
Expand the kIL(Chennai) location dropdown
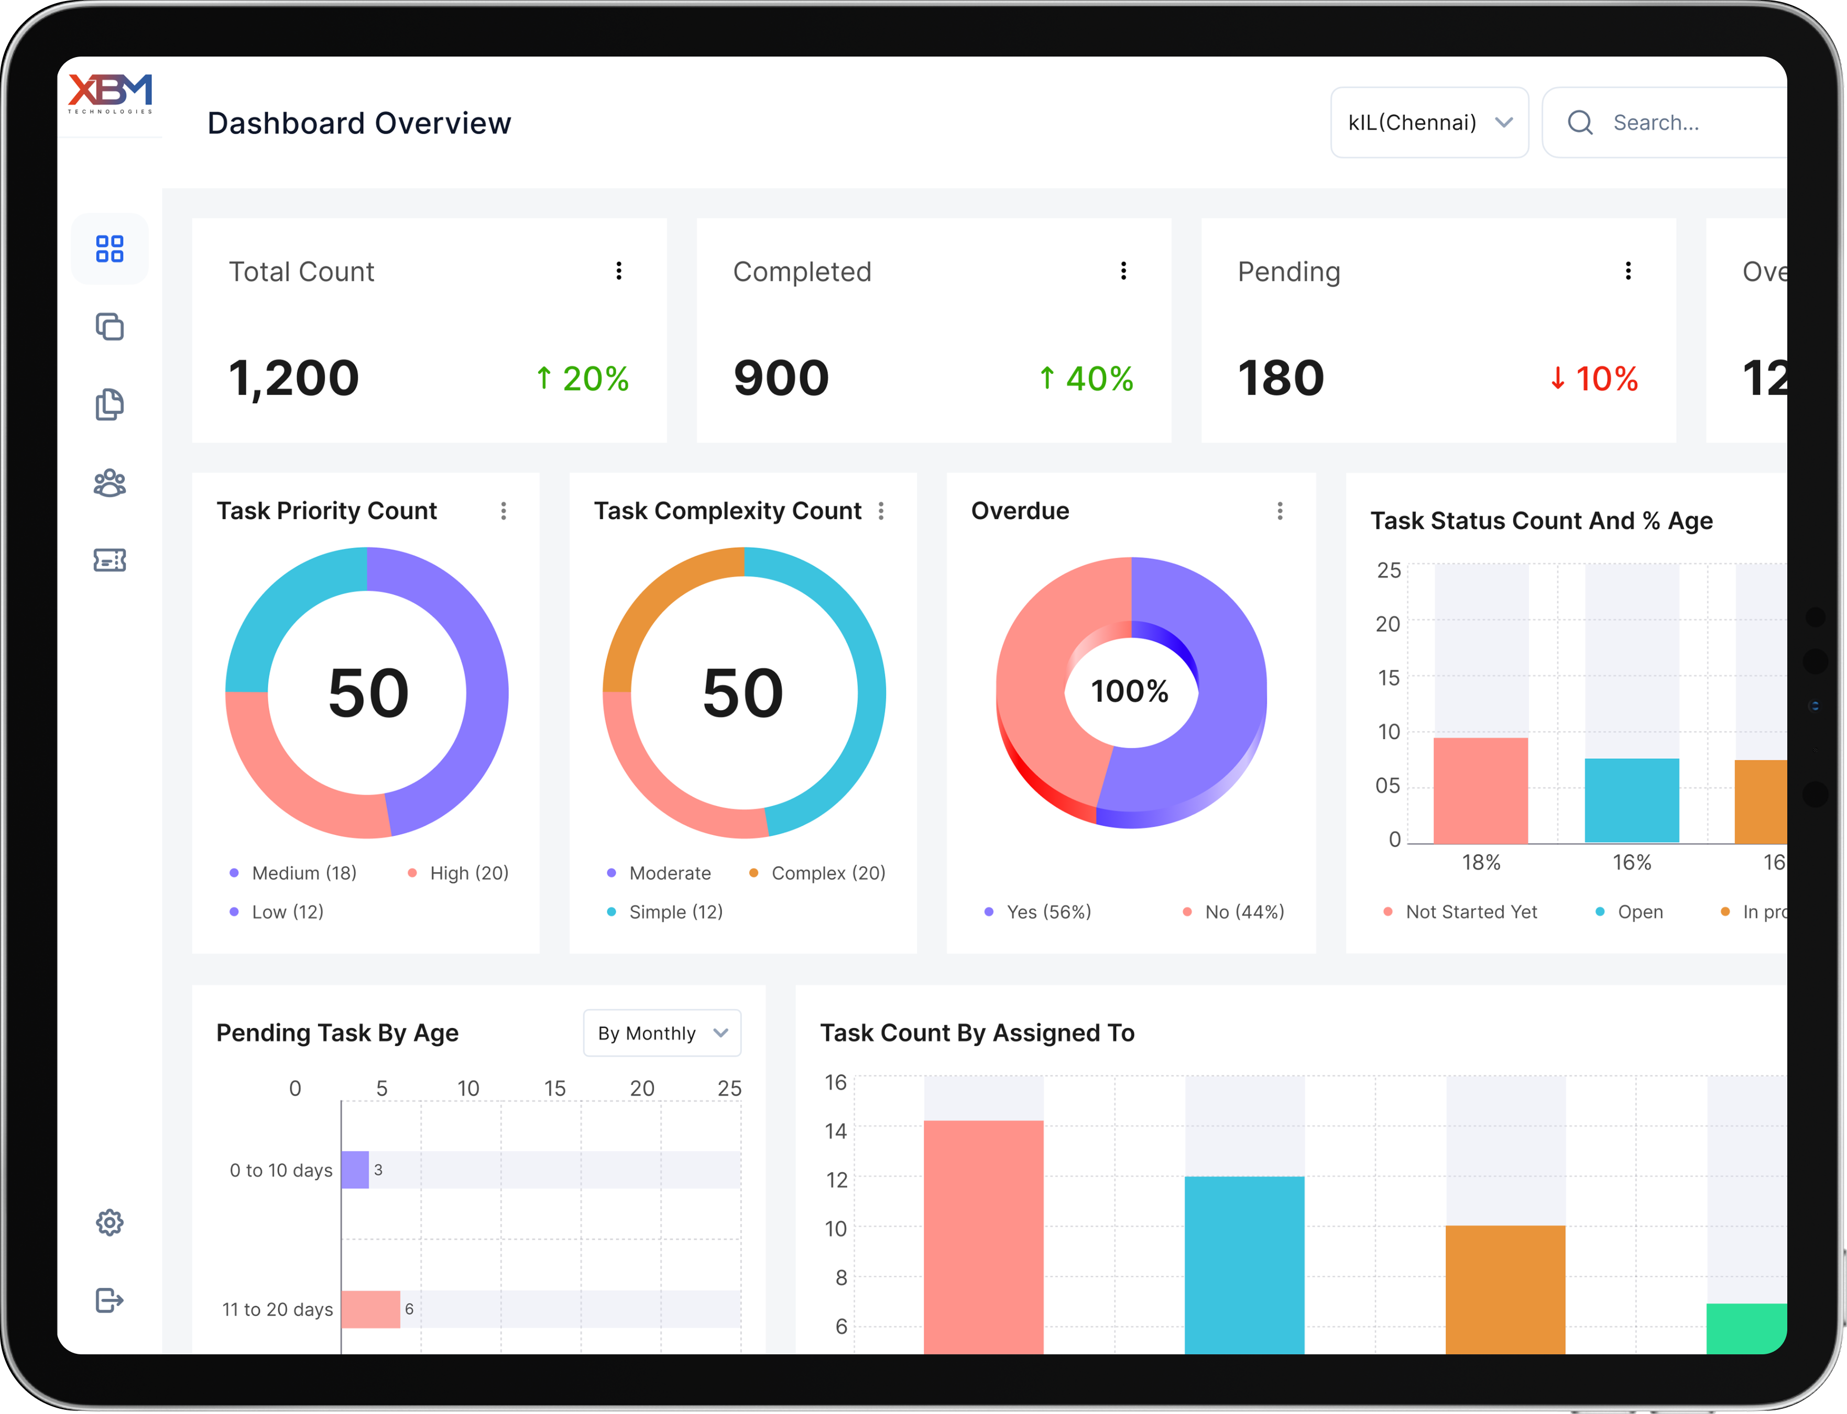1429,123
